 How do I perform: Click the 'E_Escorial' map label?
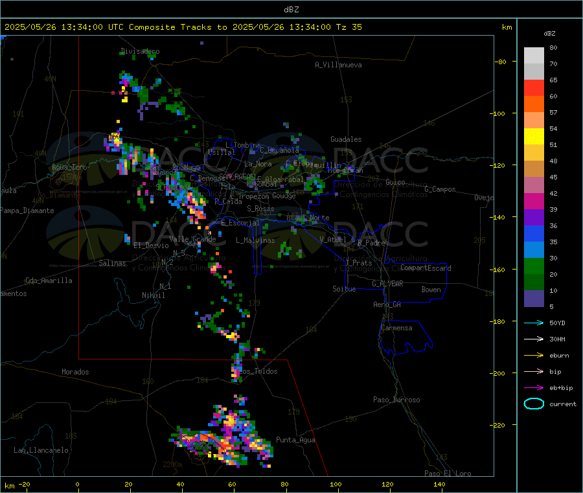240,223
